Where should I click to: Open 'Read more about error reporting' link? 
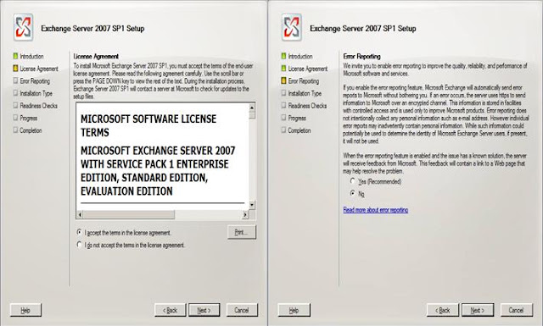(x=375, y=210)
